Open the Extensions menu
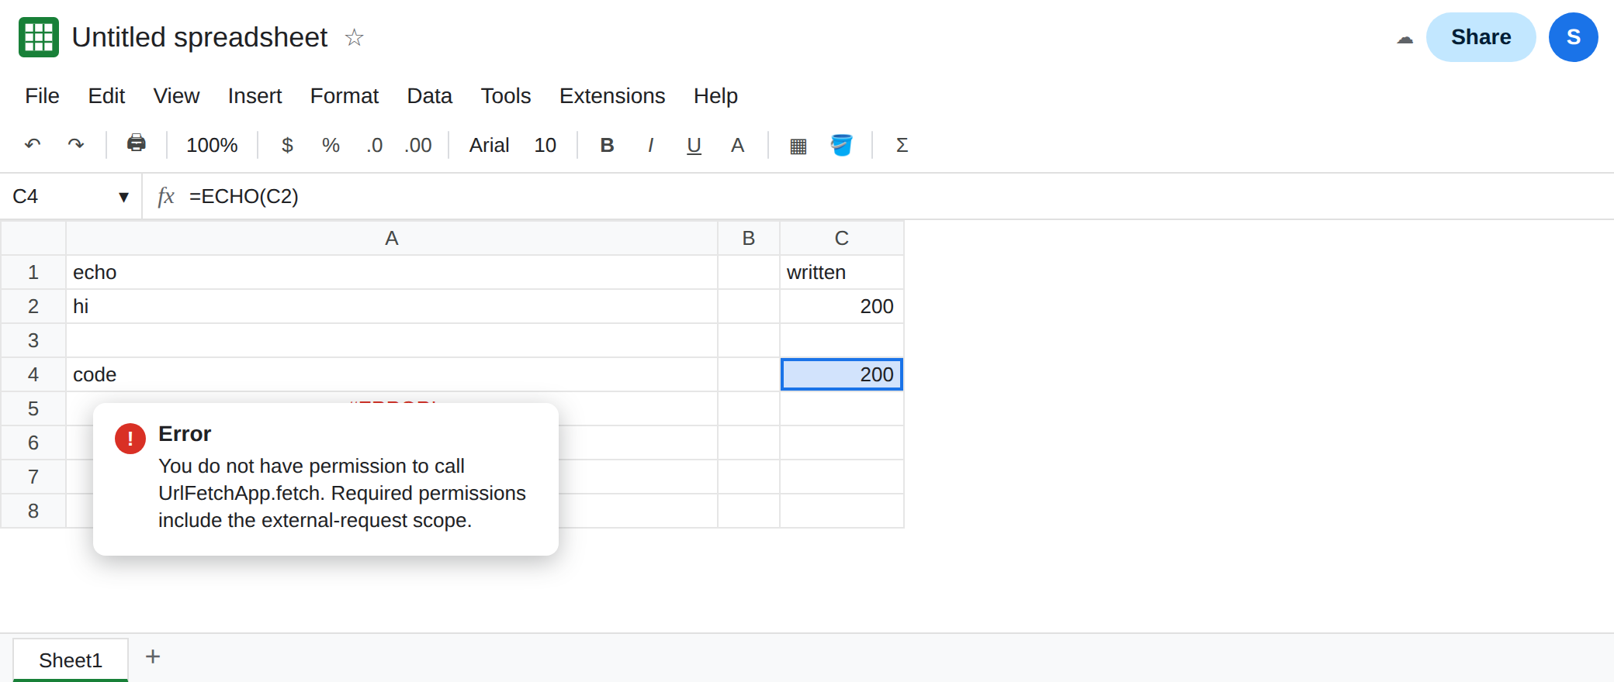 point(612,95)
